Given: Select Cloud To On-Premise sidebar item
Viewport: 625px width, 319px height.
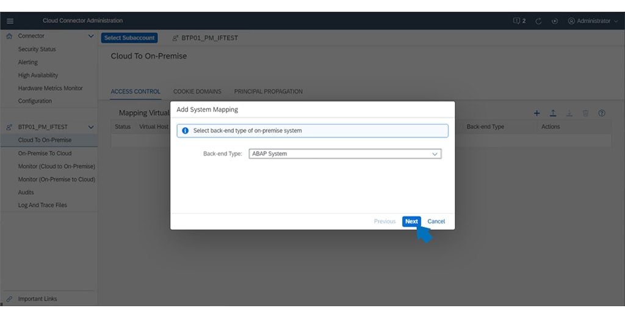Looking at the screenshot, I should [x=49, y=140].
